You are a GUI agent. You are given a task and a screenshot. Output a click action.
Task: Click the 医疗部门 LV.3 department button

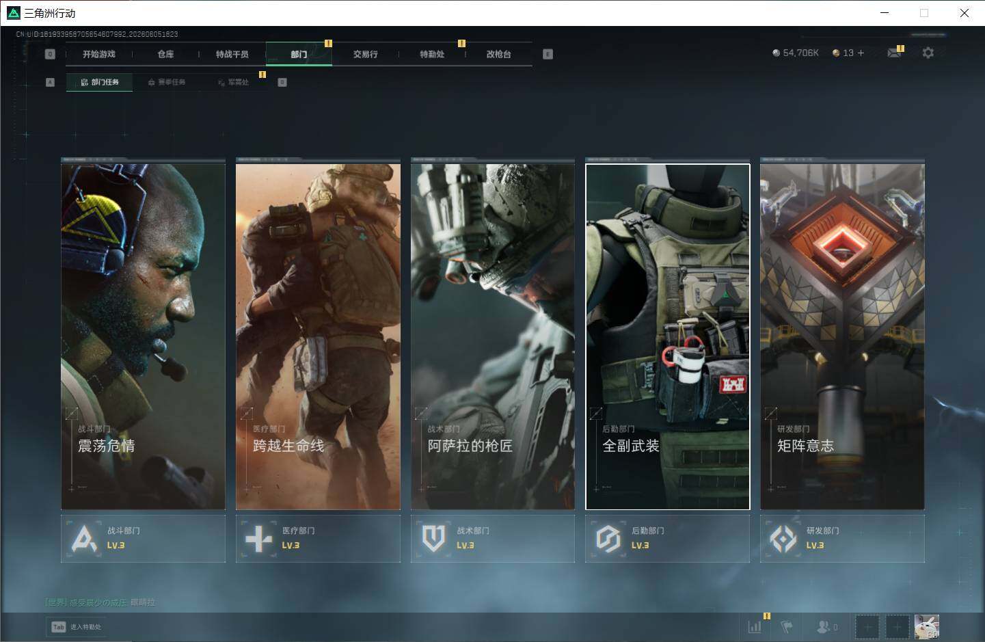pyautogui.click(x=318, y=539)
